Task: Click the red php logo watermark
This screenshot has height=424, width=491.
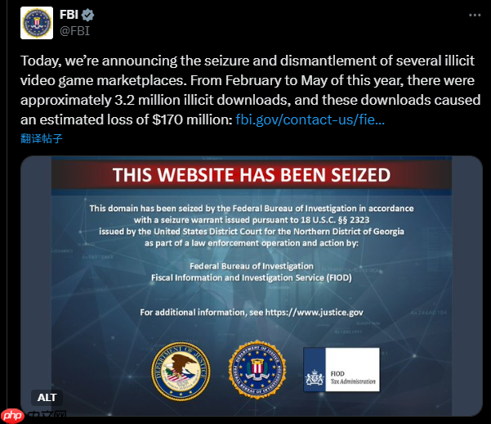Action: [x=12, y=416]
